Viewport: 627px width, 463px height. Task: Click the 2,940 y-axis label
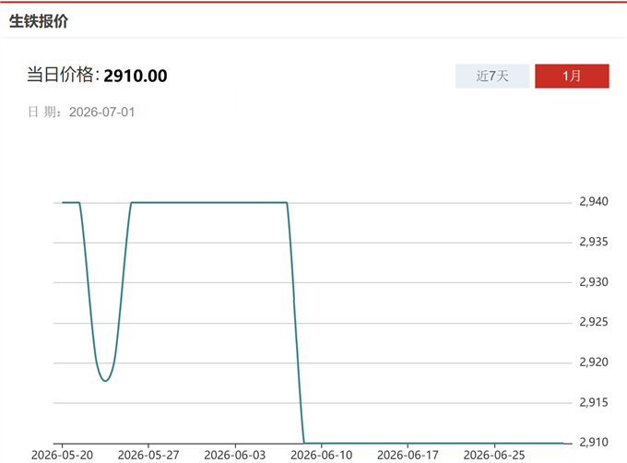pyautogui.click(x=594, y=201)
